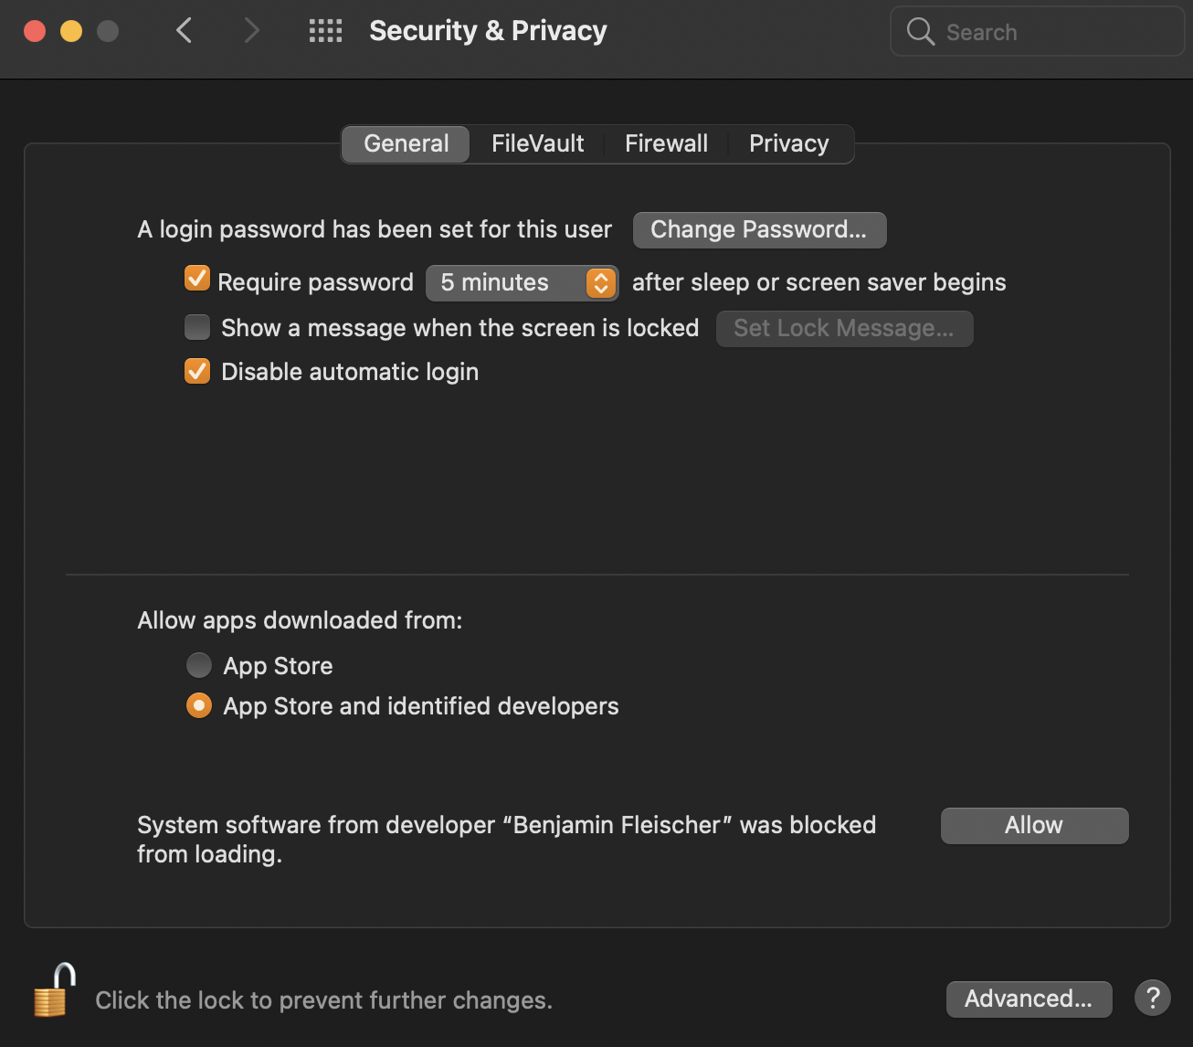Viewport: 1193px width, 1047px height.
Task: Click the forward navigation chevron
Action: point(252,31)
